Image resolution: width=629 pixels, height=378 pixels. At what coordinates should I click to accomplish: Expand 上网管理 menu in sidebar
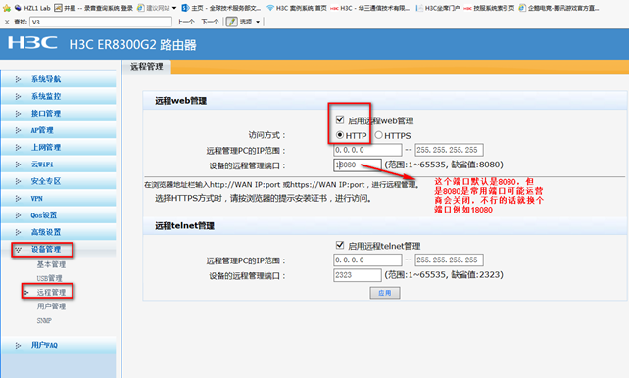(x=59, y=147)
